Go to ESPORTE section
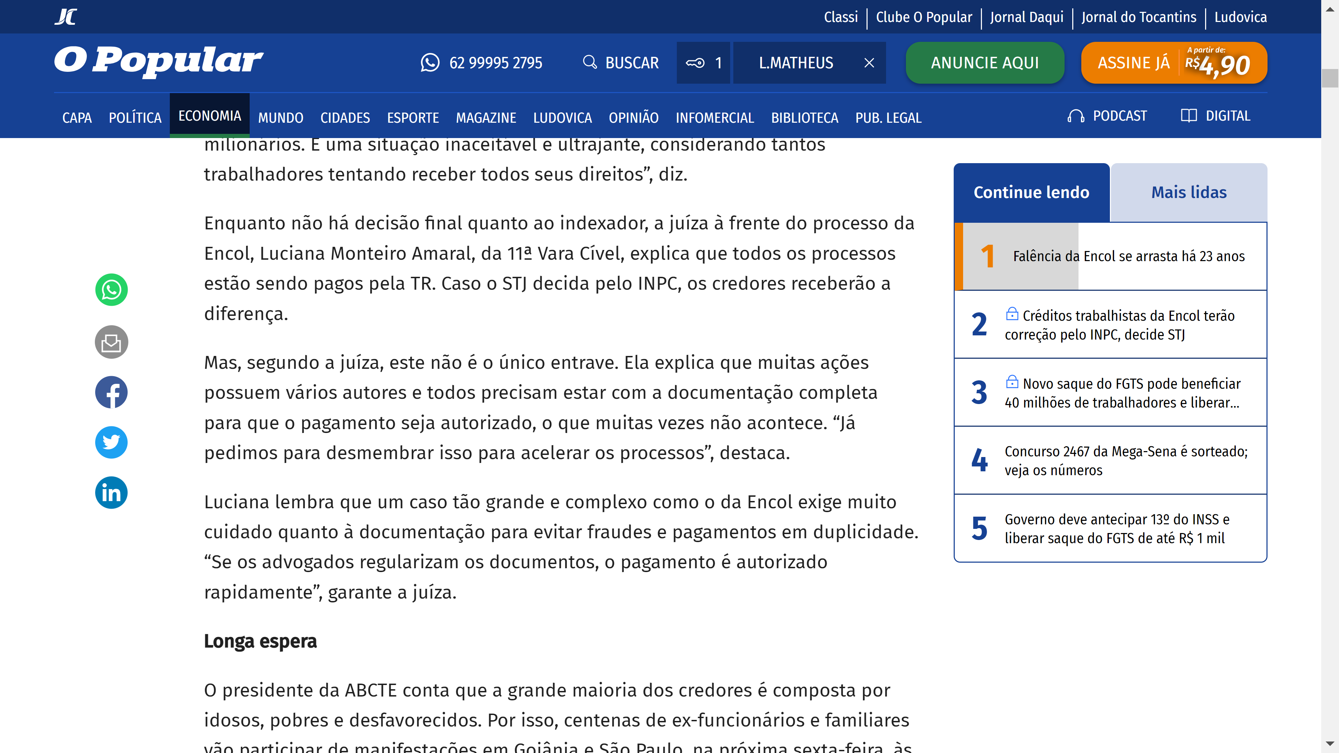This screenshot has width=1339, height=753. [413, 118]
